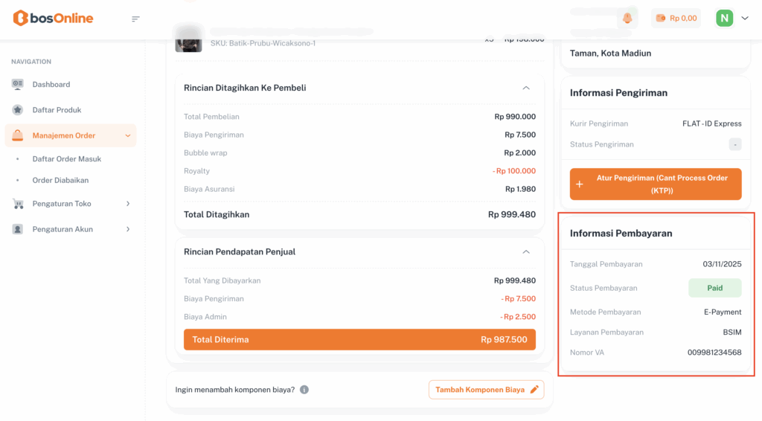This screenshot has height=421, width=762.
Task: Click the product thumbnail image
Action: coord(188,39)
